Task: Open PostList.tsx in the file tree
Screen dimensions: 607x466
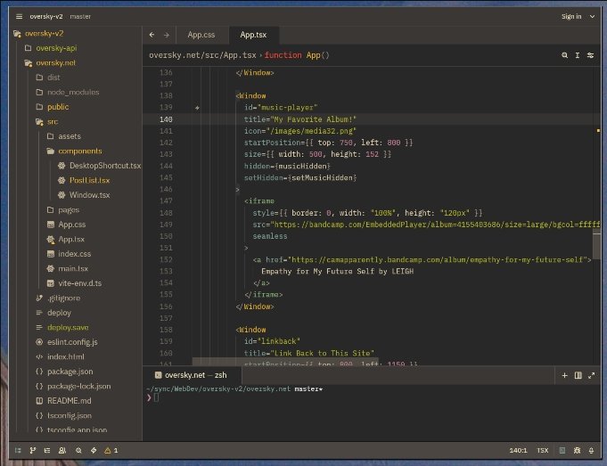Action: (89, 180)
